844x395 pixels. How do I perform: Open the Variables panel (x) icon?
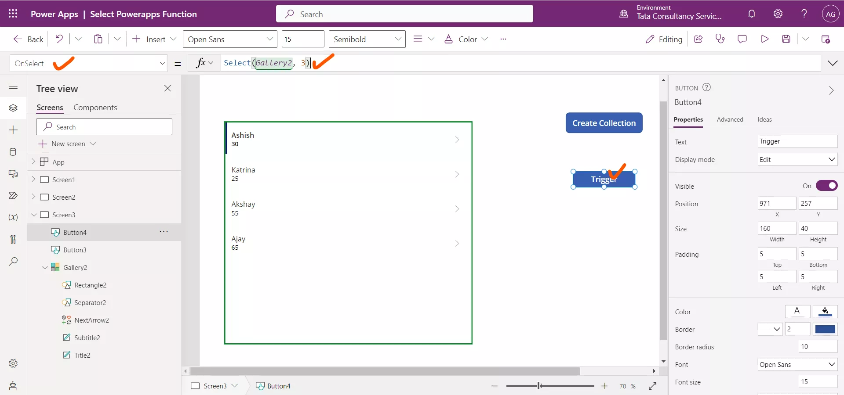click(13, 218)
